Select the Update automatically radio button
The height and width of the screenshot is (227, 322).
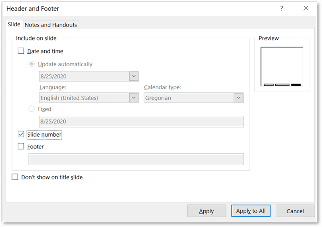pos(31,64)
